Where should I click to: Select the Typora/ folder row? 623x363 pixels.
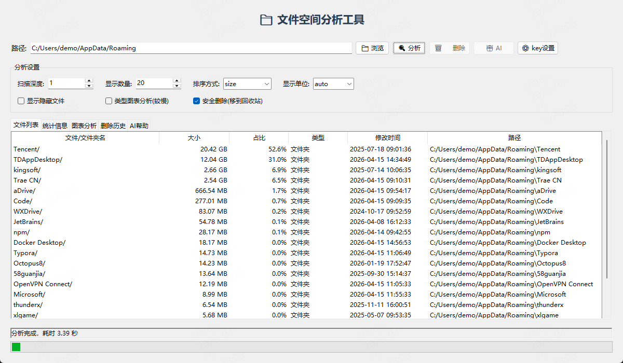tap(307, 253)
